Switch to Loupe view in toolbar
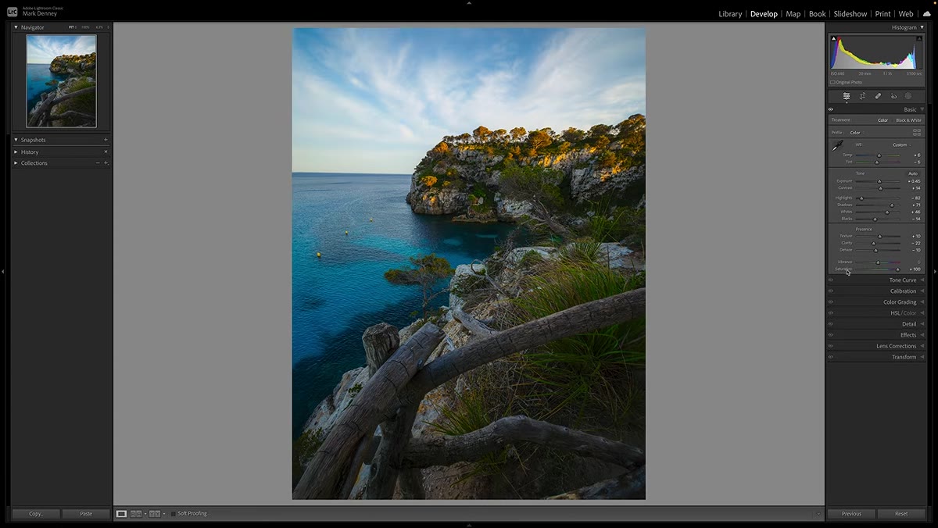 coord(121,514)
